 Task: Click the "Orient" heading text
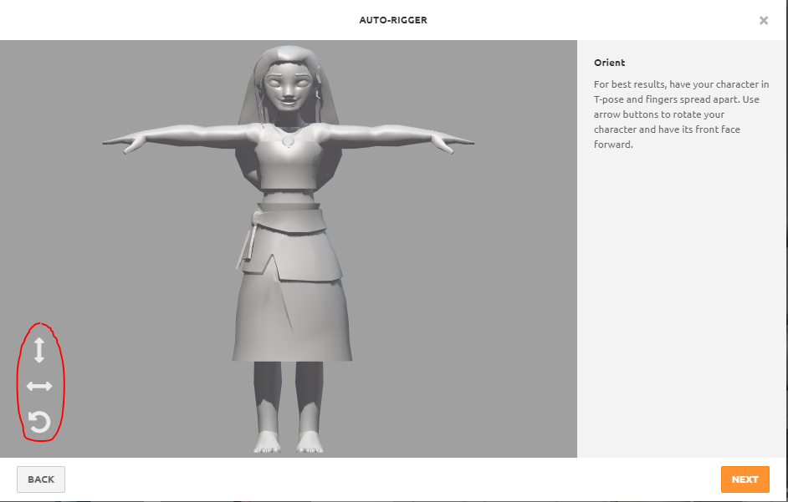[610, 63]
